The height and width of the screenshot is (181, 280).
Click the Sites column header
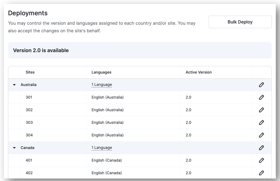(x=30, y=72)
